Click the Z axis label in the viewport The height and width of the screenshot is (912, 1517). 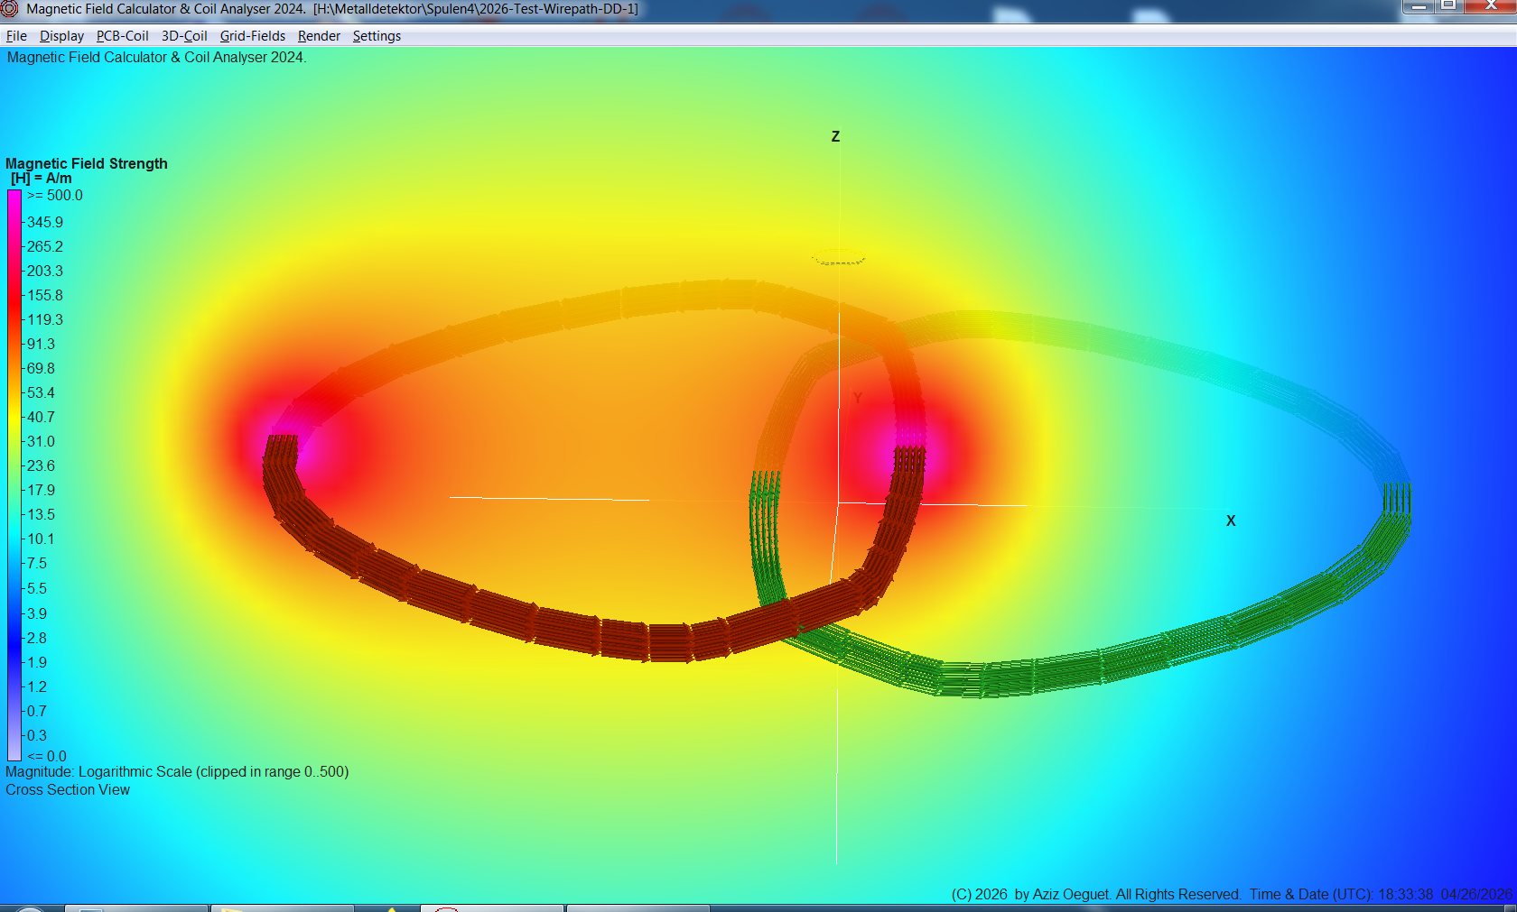coord(835,136)
